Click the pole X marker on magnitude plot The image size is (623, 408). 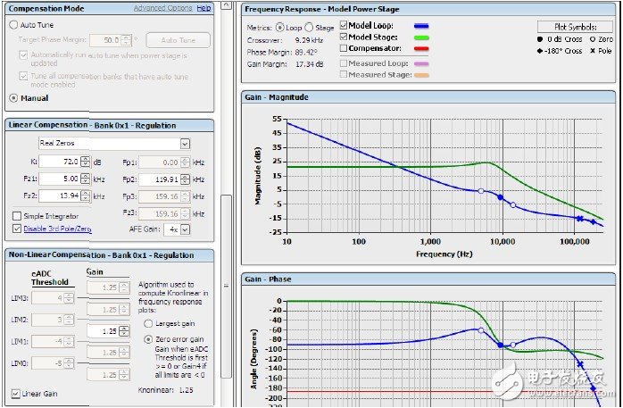point(579,219)
